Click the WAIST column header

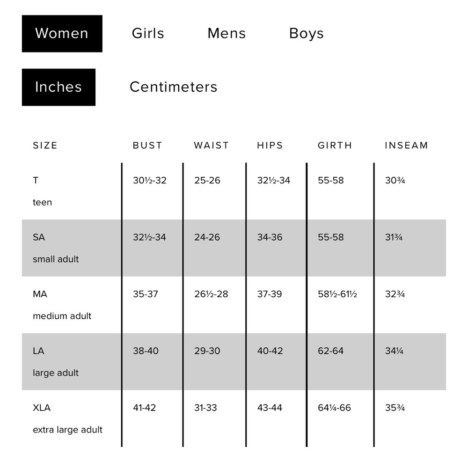tap(212, 146)
